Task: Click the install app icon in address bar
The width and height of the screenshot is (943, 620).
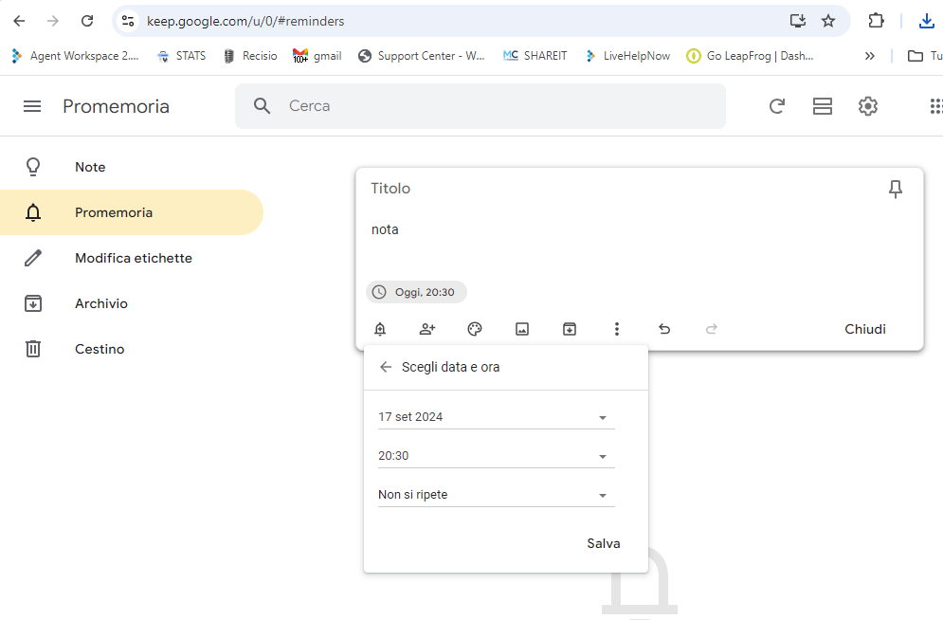Action: (x=797, y=21)
